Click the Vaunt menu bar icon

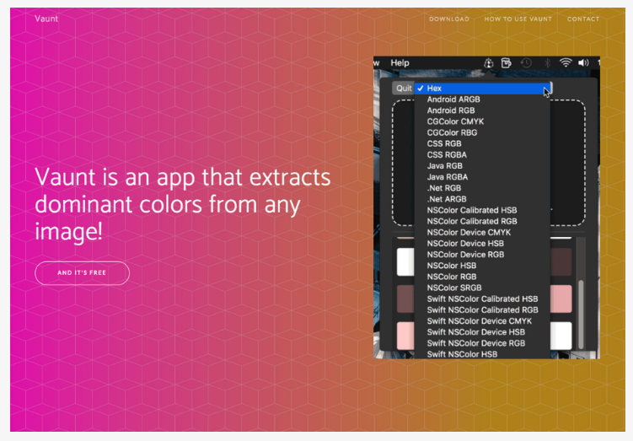489,63
